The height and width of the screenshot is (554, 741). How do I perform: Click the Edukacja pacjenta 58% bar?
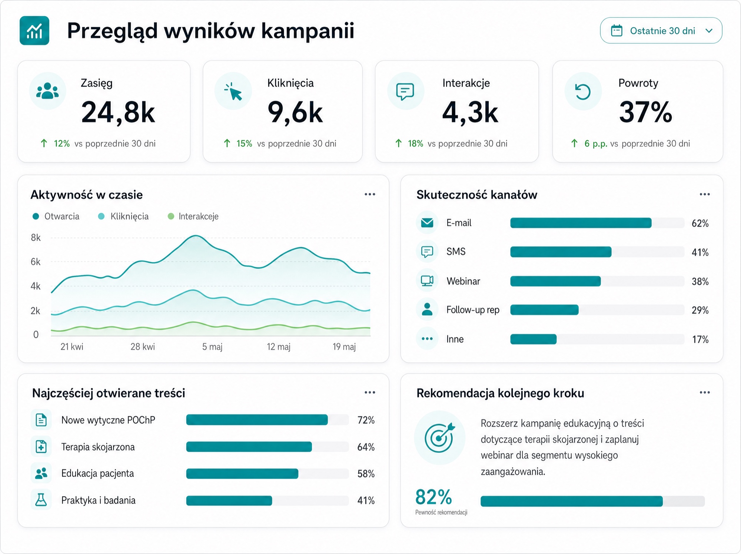pos(268,474)
